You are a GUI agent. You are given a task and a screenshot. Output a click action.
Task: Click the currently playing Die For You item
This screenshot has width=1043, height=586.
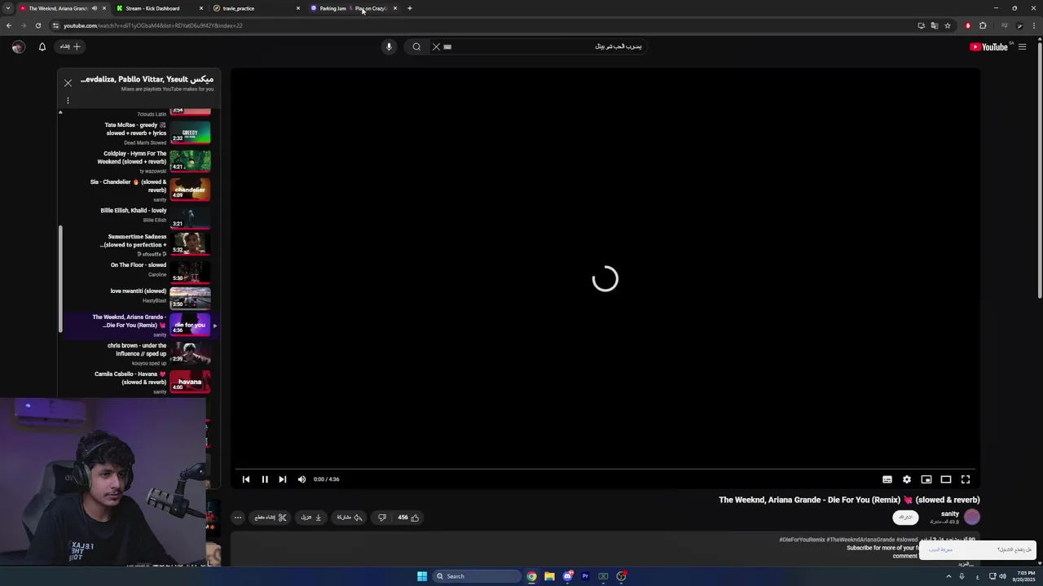pyautogui.click(x=143, y=326)
